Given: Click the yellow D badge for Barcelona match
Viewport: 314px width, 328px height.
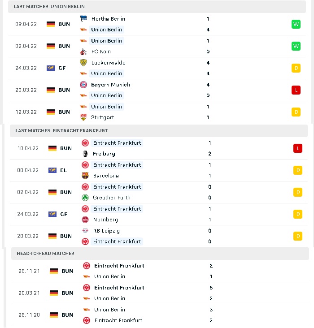Looking at the screenshot, I should (x=298, y=170).
